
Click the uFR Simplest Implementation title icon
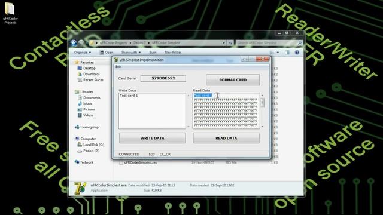pyautogui.click(x=116, y=60)
